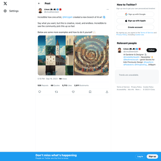Click the X logo home icon

(x=5, y=3)
